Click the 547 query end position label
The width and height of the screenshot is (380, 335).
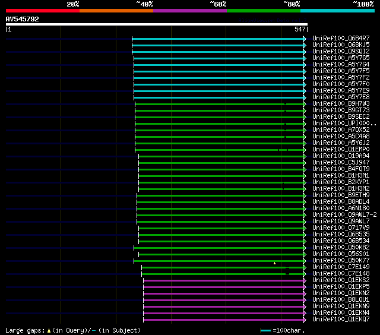pos(300,29)
